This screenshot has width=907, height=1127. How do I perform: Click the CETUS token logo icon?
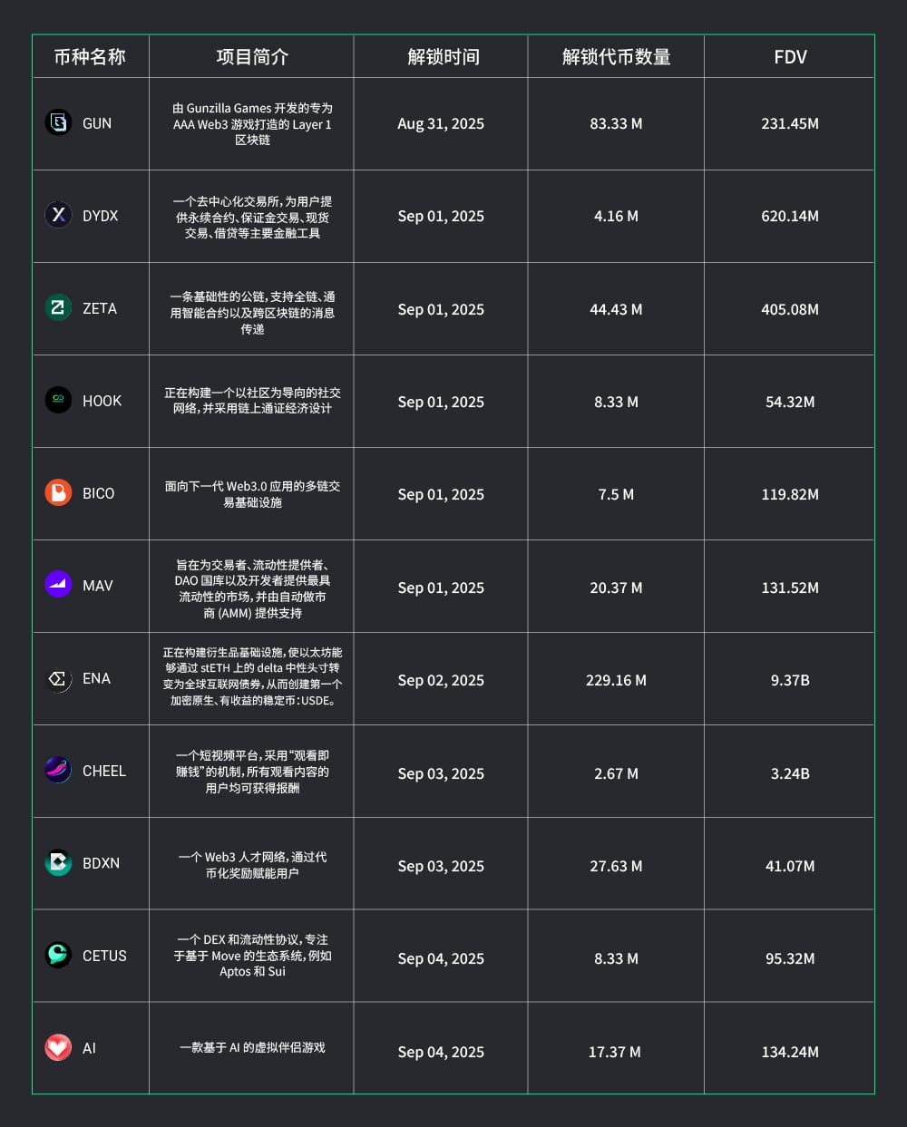[x=58, y=955]
